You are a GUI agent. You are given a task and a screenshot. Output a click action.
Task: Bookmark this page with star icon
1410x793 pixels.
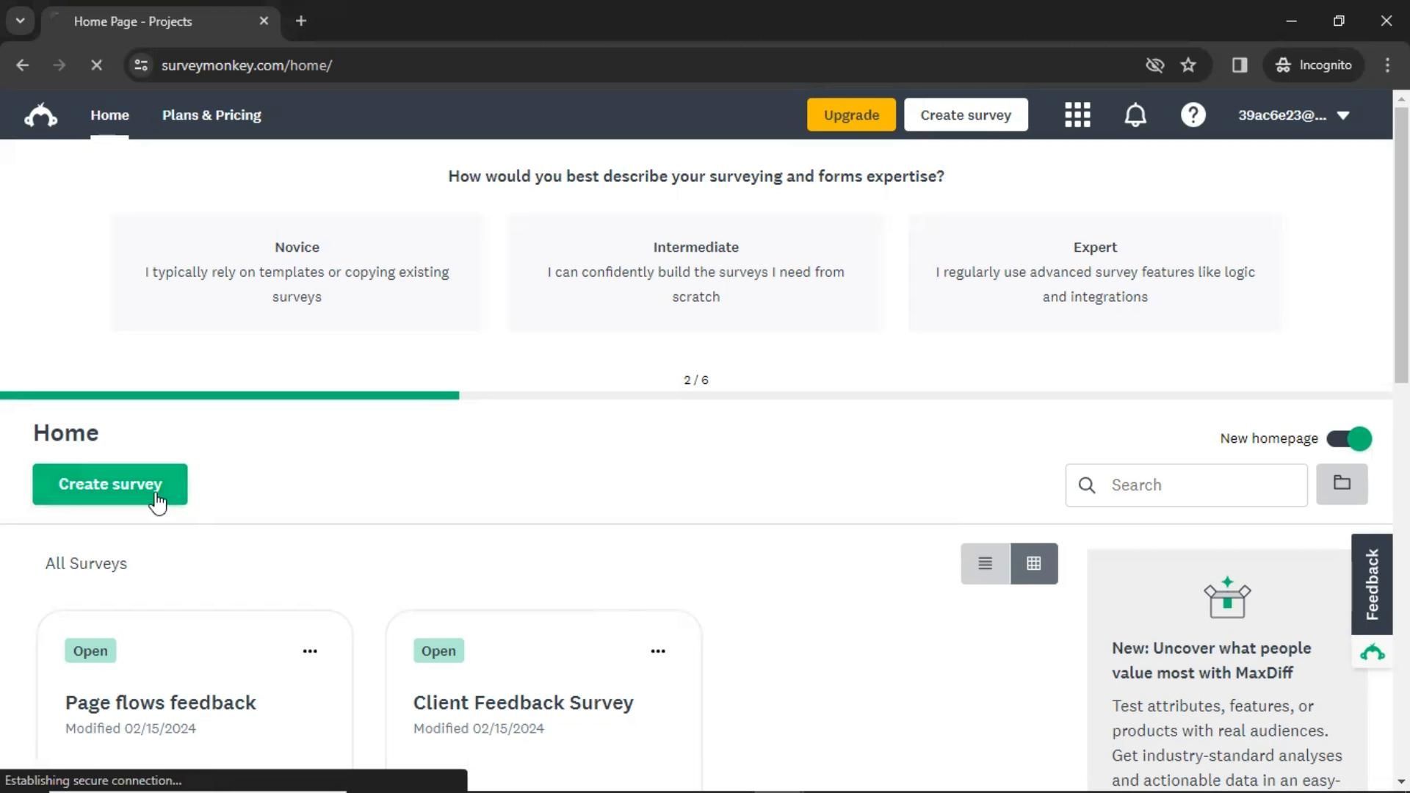tap(1188, 65)
